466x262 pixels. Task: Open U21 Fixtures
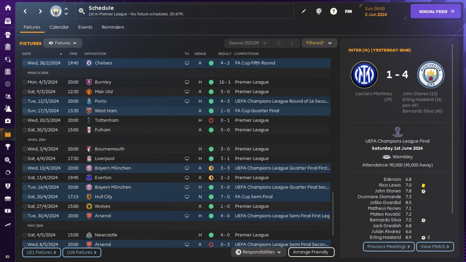(x=41, y=252)
